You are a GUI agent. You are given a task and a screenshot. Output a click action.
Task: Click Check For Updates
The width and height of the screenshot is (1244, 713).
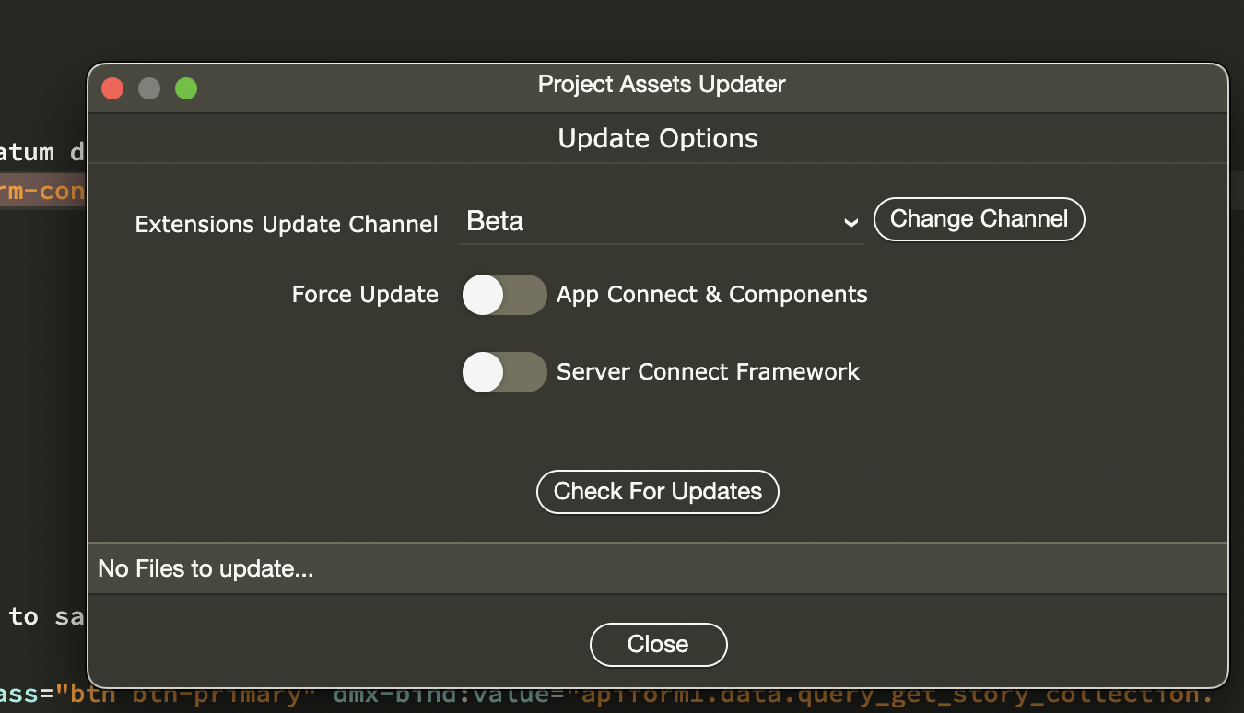coord(658,492)
